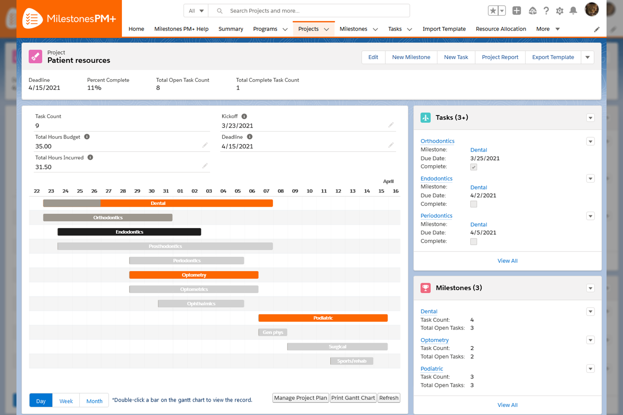Open the Setup gear icon

point(560,11)
